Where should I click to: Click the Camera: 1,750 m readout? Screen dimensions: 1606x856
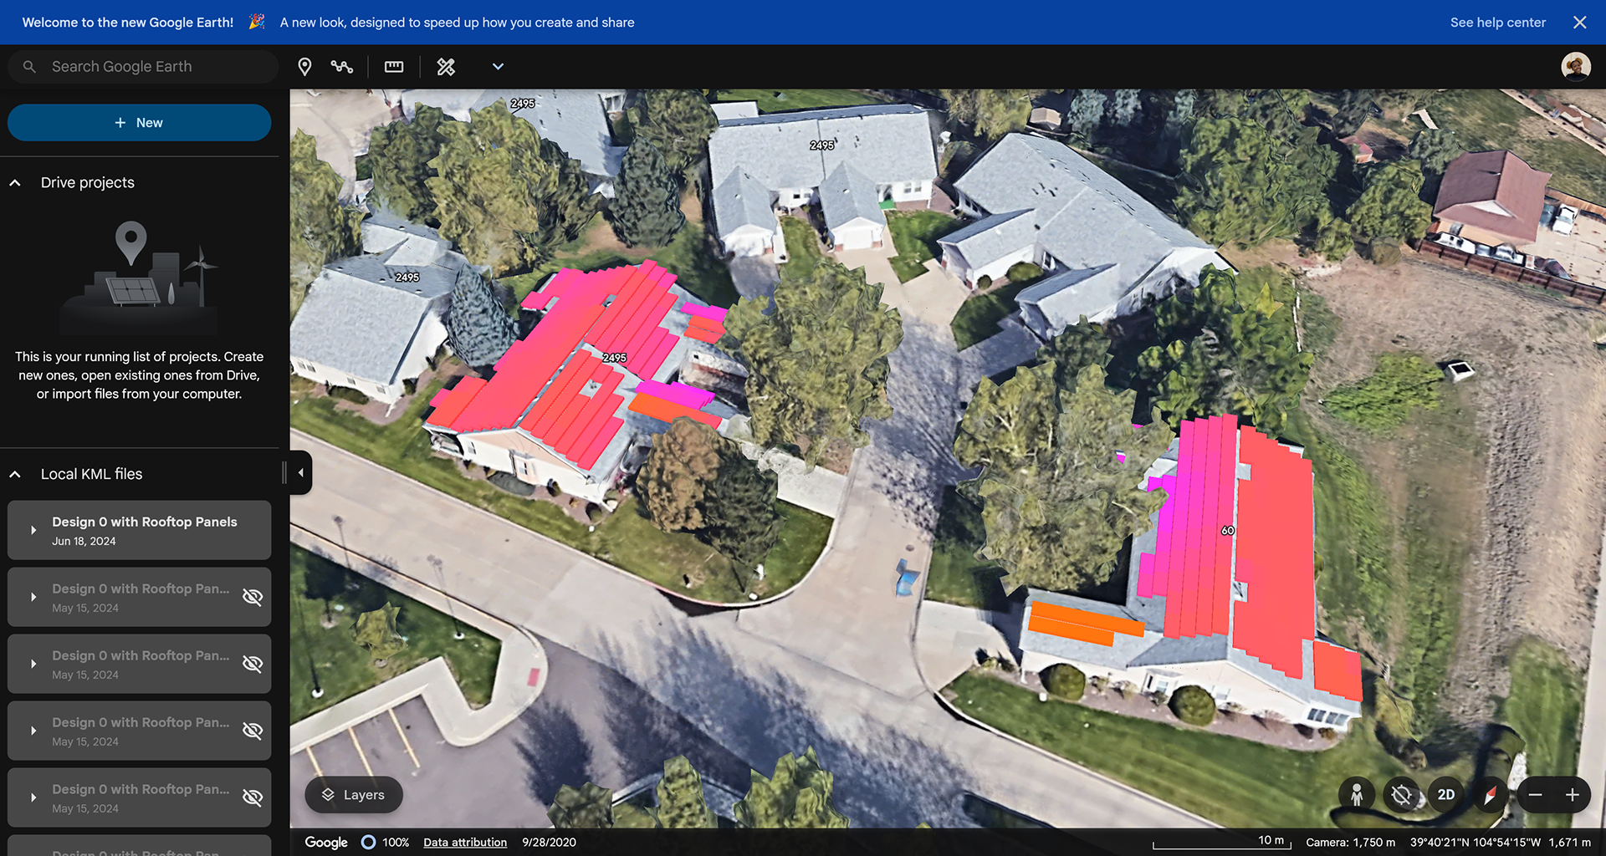1350,843
